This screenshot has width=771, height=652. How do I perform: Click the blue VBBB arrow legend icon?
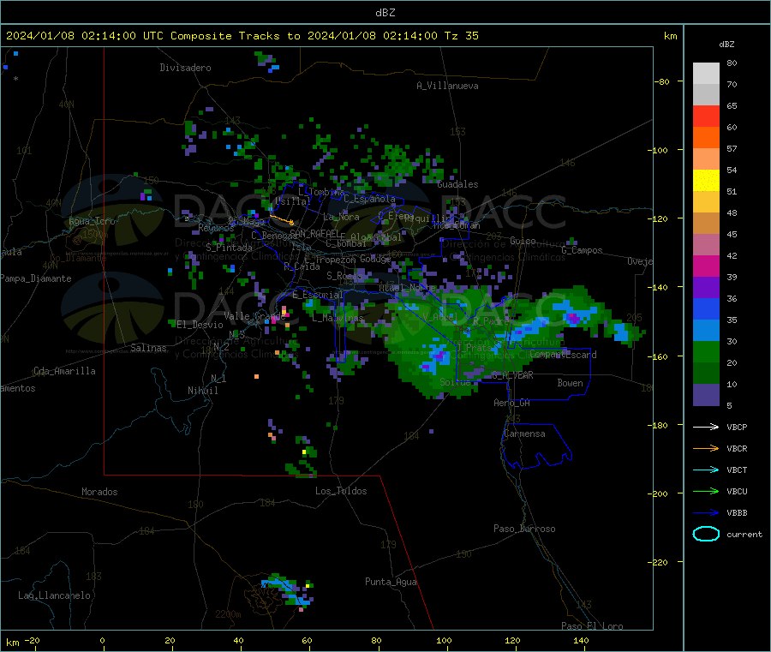(x=706, y=513)
